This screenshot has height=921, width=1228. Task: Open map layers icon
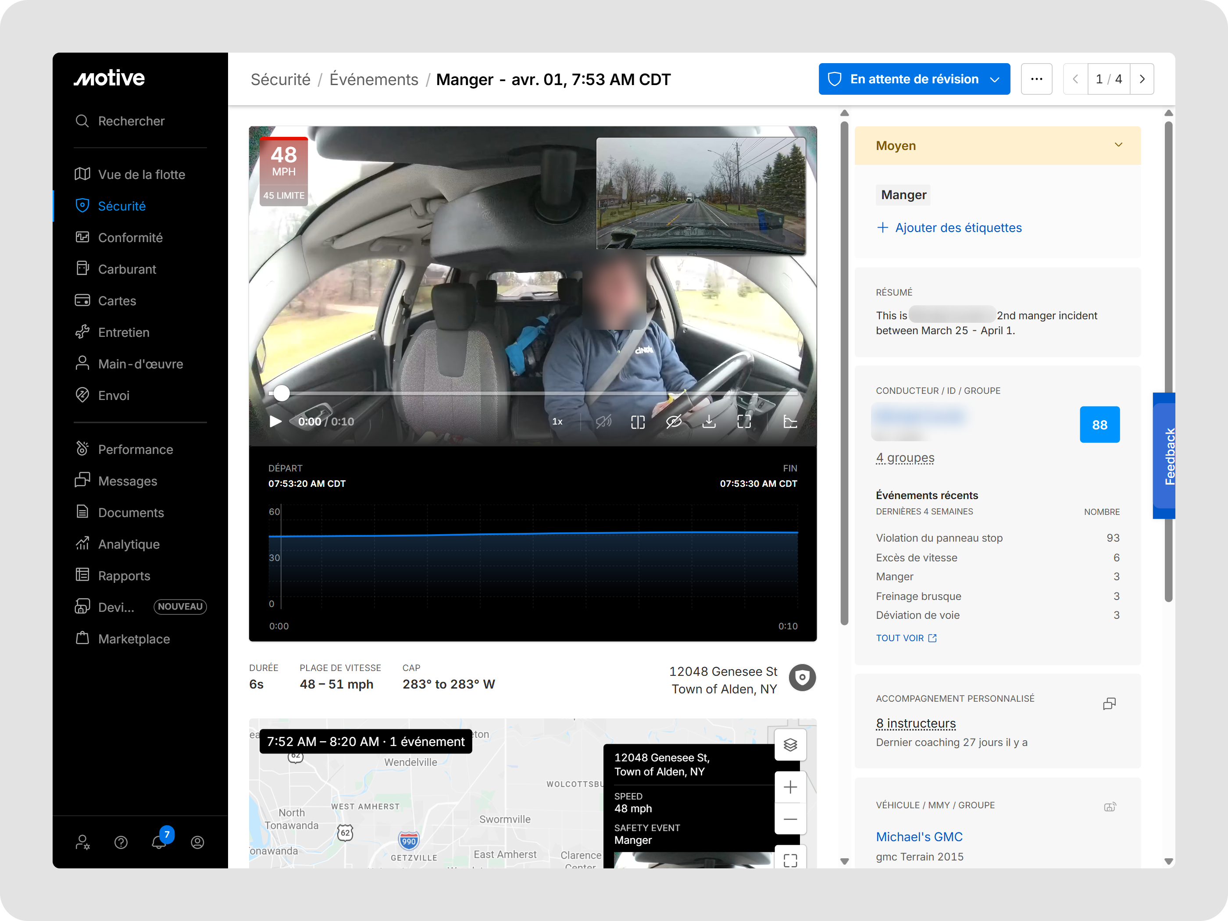(x=790, y=744)
